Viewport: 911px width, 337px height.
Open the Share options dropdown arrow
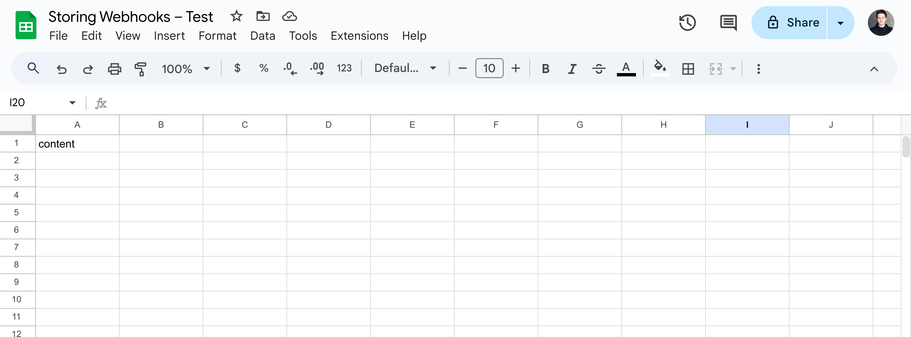tap(840, 23)
